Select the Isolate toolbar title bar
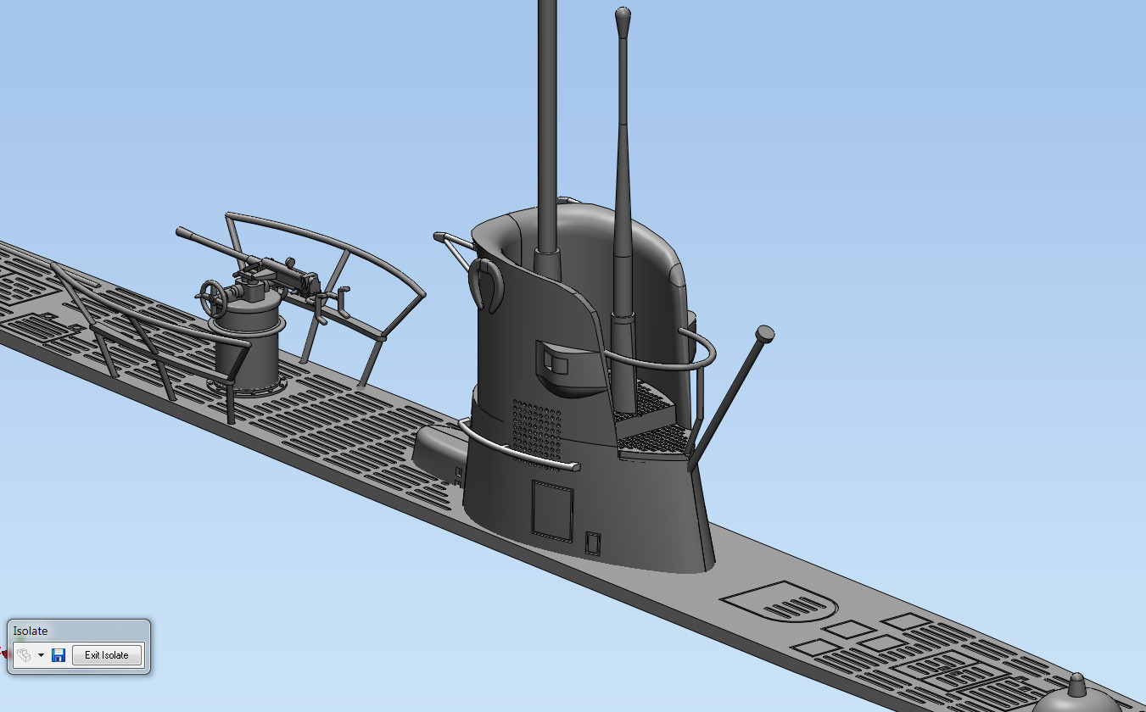The width and height of the screenshot is (1146, 712). pyautogui.click(x=79, y=631)
